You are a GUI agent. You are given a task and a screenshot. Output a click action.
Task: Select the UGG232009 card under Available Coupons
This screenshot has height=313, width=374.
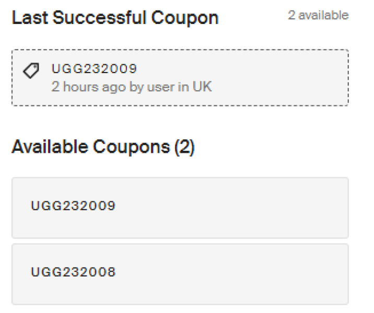(180, 208)
